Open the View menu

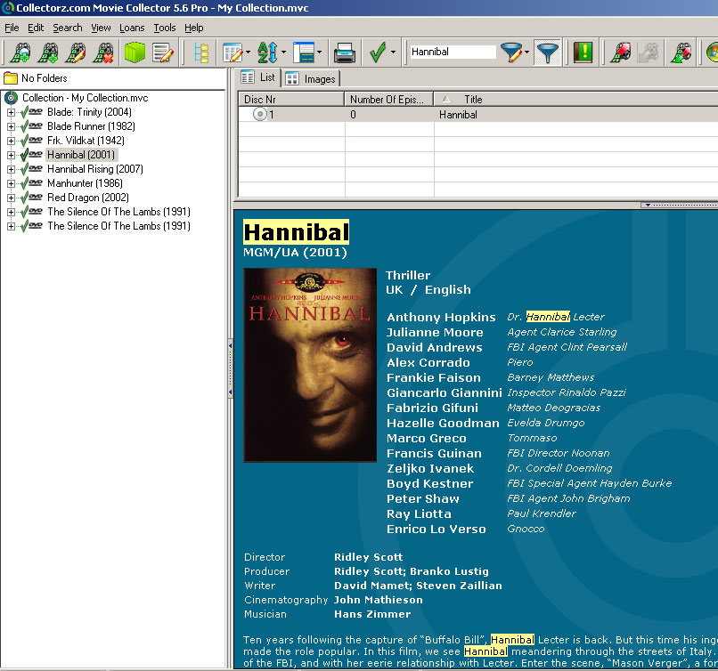[101, 28]
